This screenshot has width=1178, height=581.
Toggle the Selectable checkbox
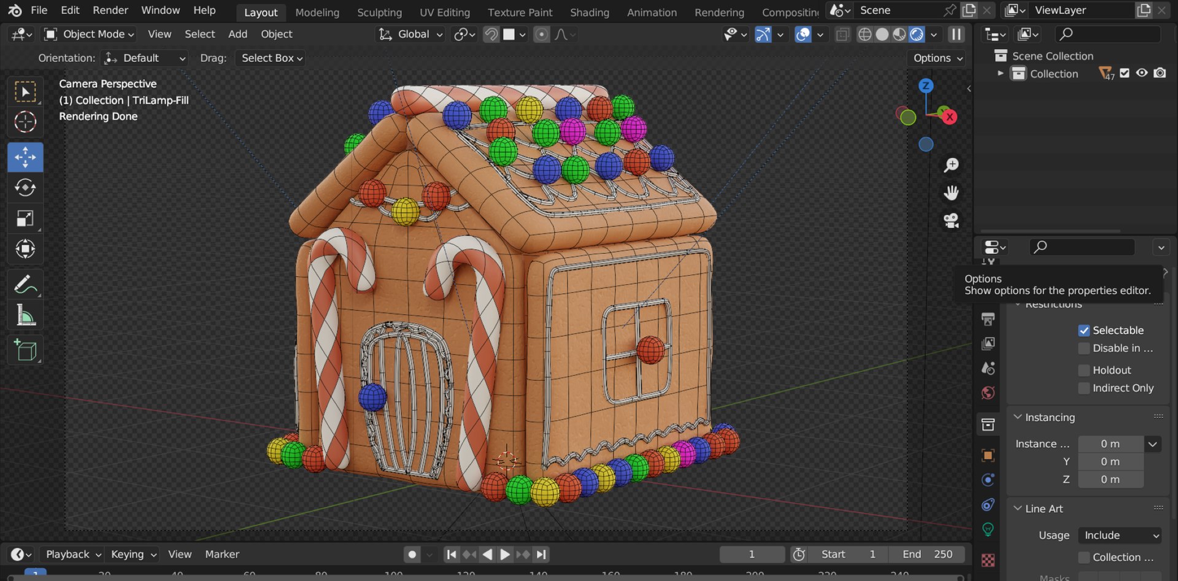pos(1084,330)
